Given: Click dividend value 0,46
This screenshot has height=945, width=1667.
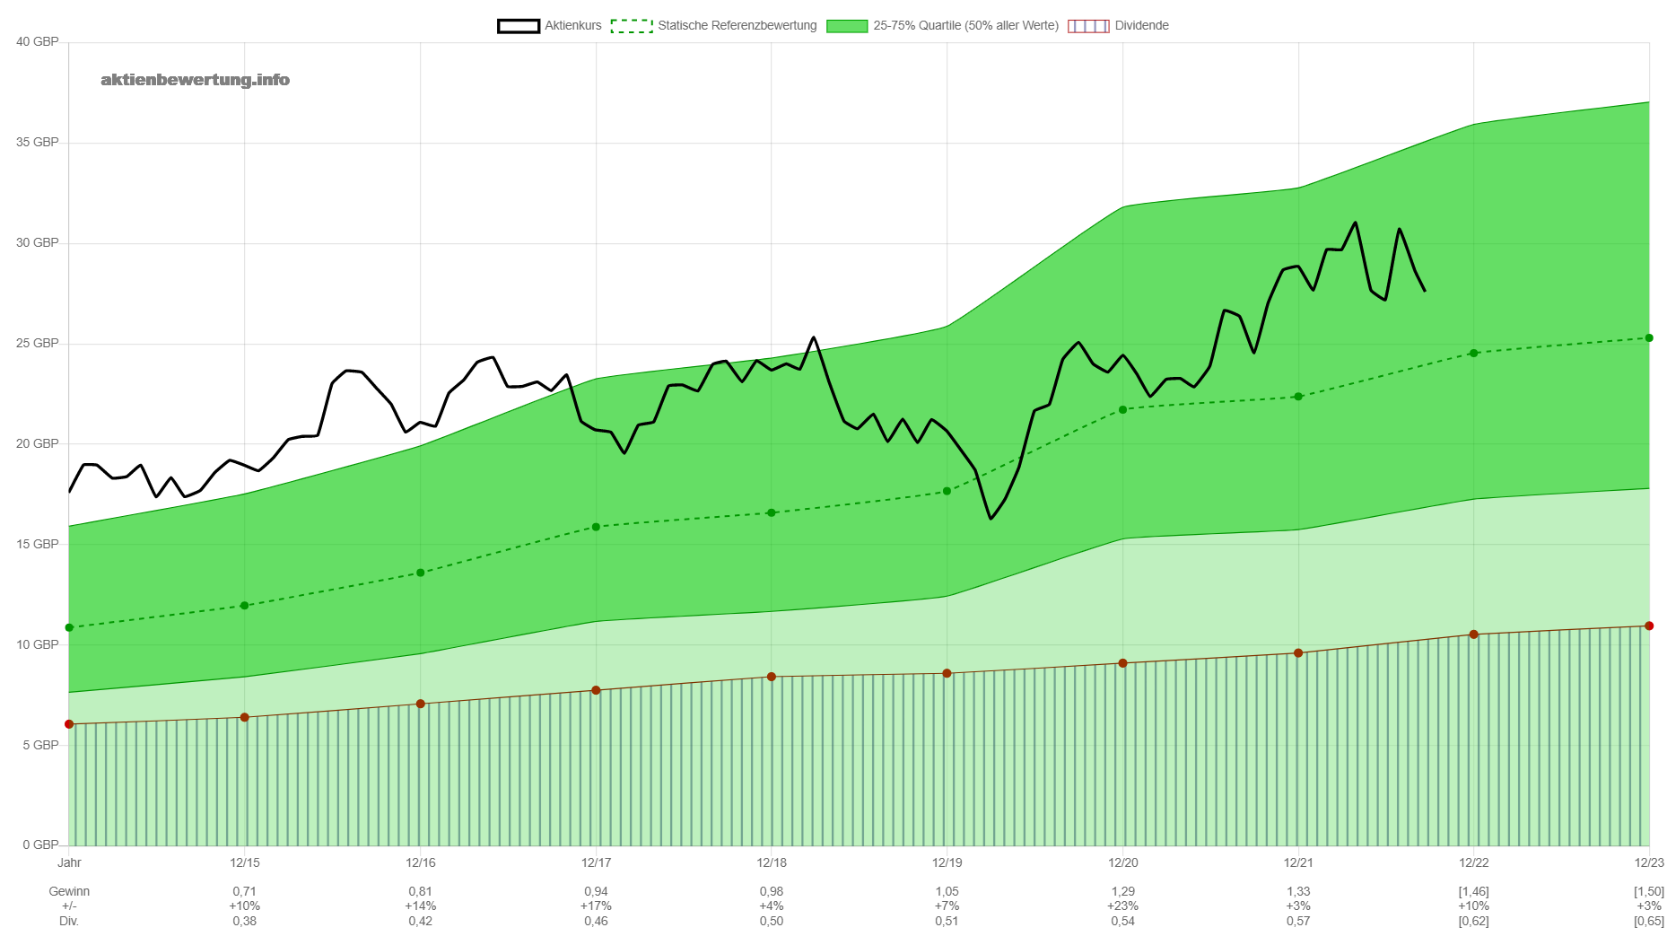Looking at the screenshot, I should tap(596, 921).
